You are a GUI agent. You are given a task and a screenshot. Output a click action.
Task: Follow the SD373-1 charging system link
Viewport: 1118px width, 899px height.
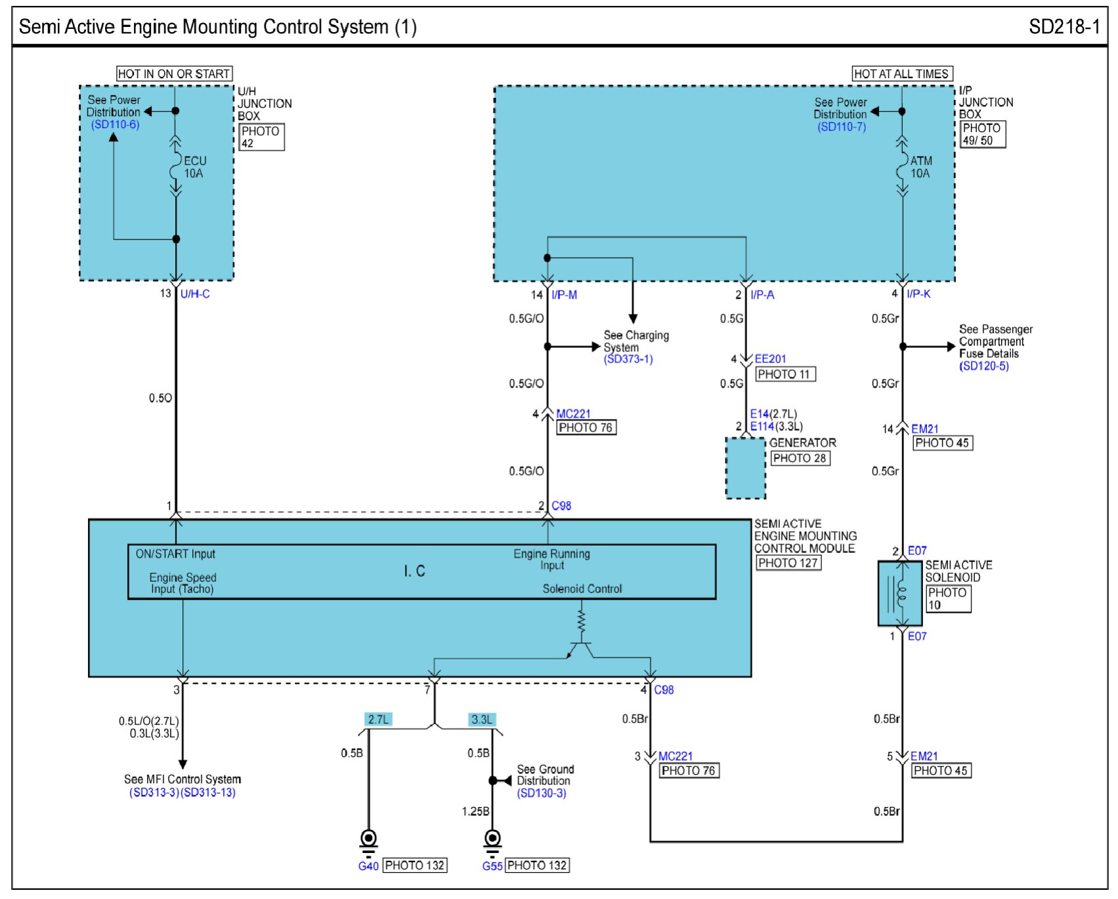628,359
